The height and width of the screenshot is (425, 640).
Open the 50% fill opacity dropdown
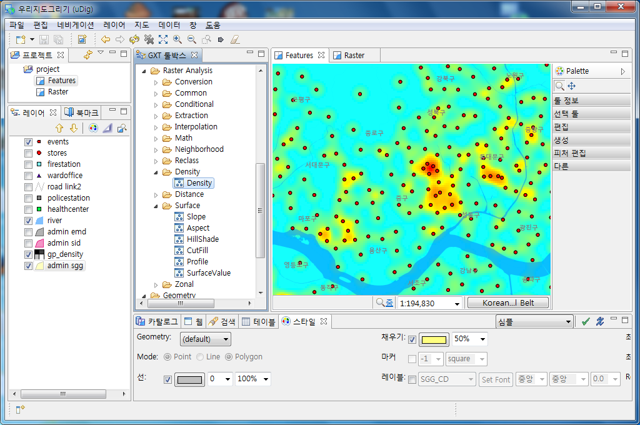(x=470, y=339)
